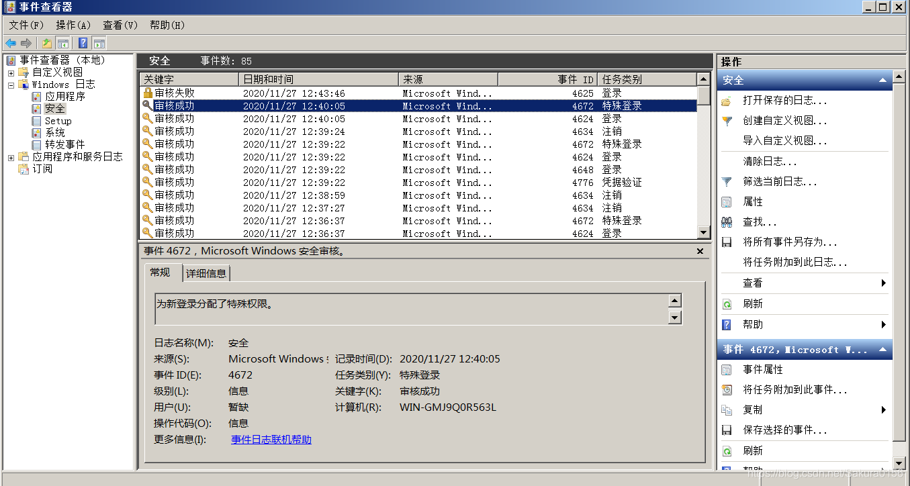Click the 转发事件 log icon in tree
910x486 pixels.
[36, 144]
